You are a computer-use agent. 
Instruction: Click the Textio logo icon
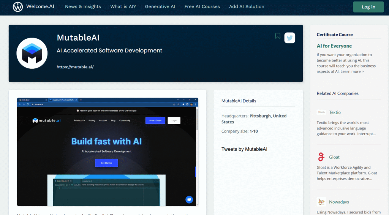[x=321, y=112]
